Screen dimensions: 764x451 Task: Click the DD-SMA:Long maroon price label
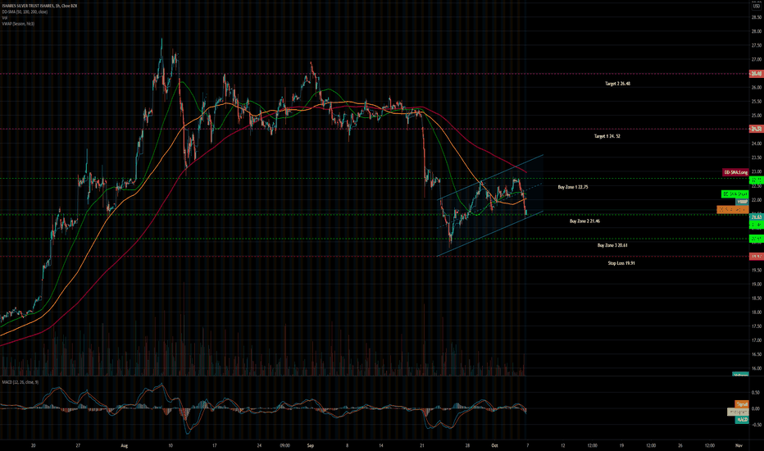tap(736, 172)
